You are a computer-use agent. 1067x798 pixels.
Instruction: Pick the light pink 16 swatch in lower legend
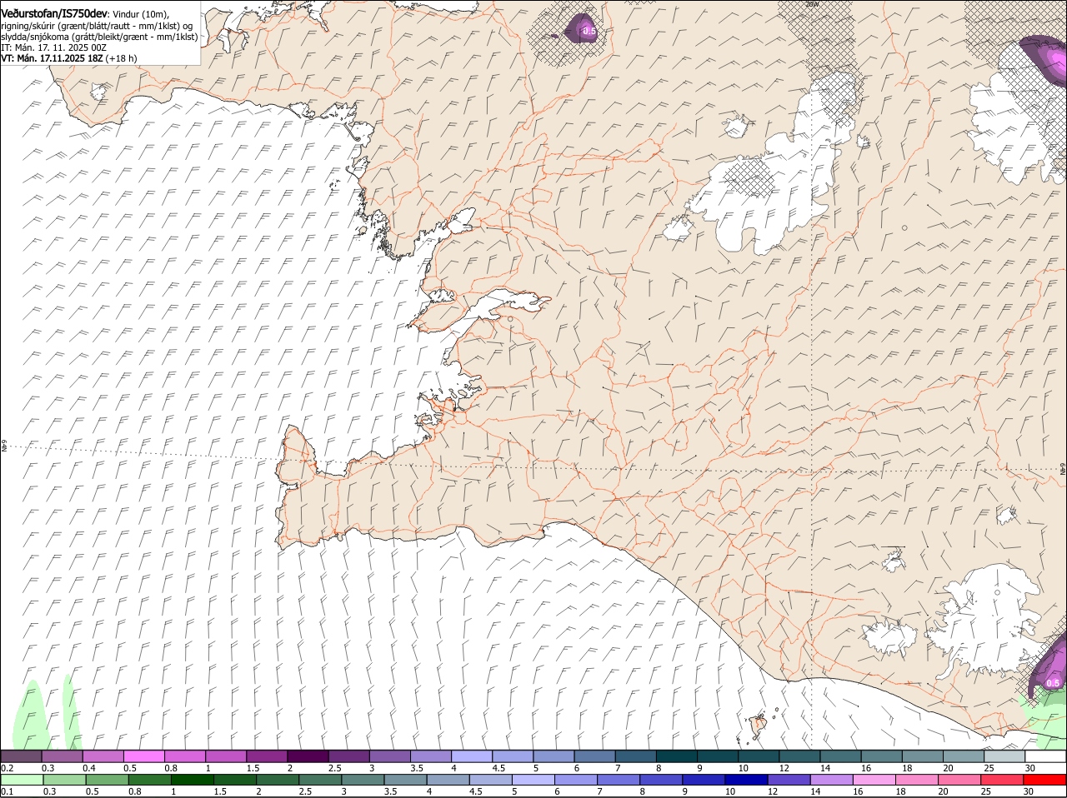coord(874,780)
